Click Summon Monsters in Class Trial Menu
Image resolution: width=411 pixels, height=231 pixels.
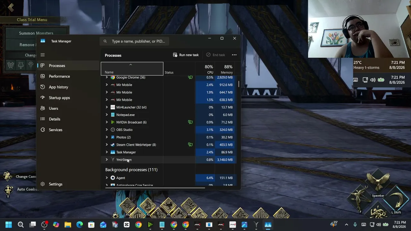tap(36, 33)
